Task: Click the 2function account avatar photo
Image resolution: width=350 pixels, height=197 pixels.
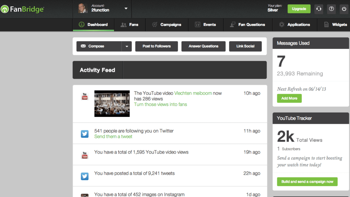Action: (x=82, y=9)
